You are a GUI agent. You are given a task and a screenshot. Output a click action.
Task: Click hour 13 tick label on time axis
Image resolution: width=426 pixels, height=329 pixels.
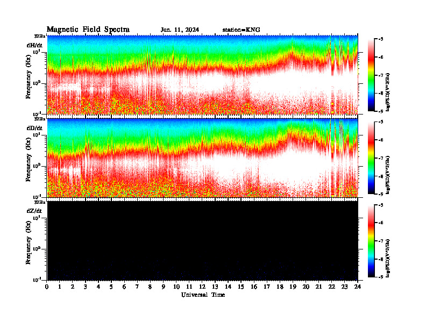tap(215, 287)
